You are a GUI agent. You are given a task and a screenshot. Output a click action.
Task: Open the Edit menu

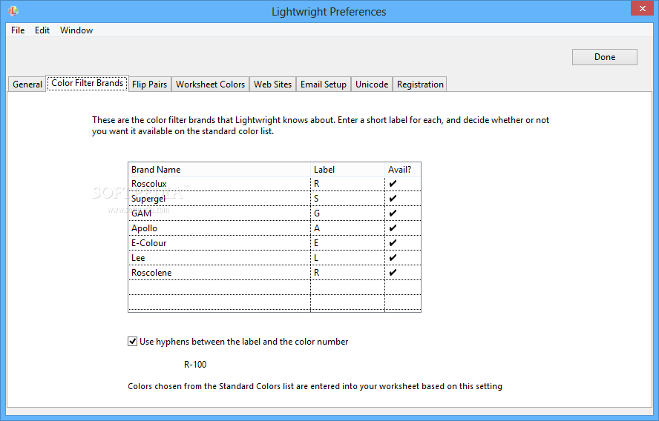[42, 30]
